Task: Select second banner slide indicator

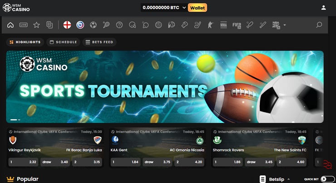Action: tap(19, 120)
